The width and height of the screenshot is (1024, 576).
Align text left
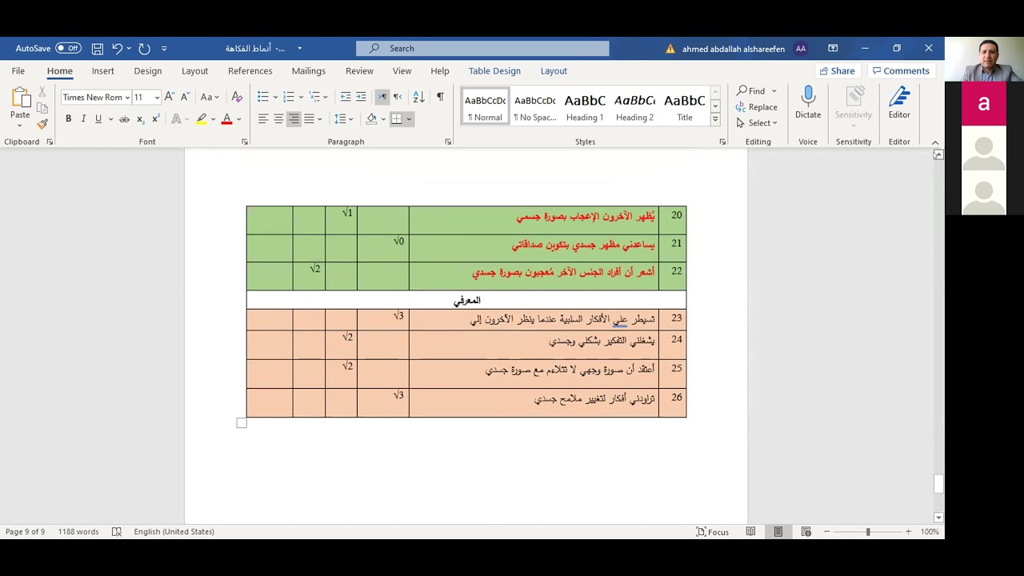[x=263, y=119]
